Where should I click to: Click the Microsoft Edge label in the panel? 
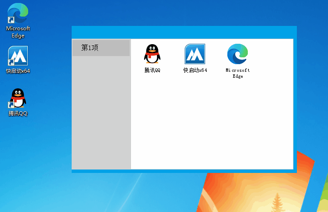point(238,73)
